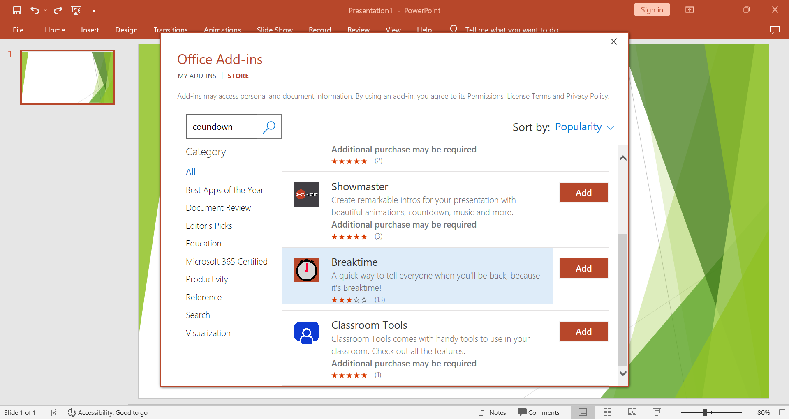Screen dimensions: 789x419
Task: Select the Search category
Action: (198, 315)
